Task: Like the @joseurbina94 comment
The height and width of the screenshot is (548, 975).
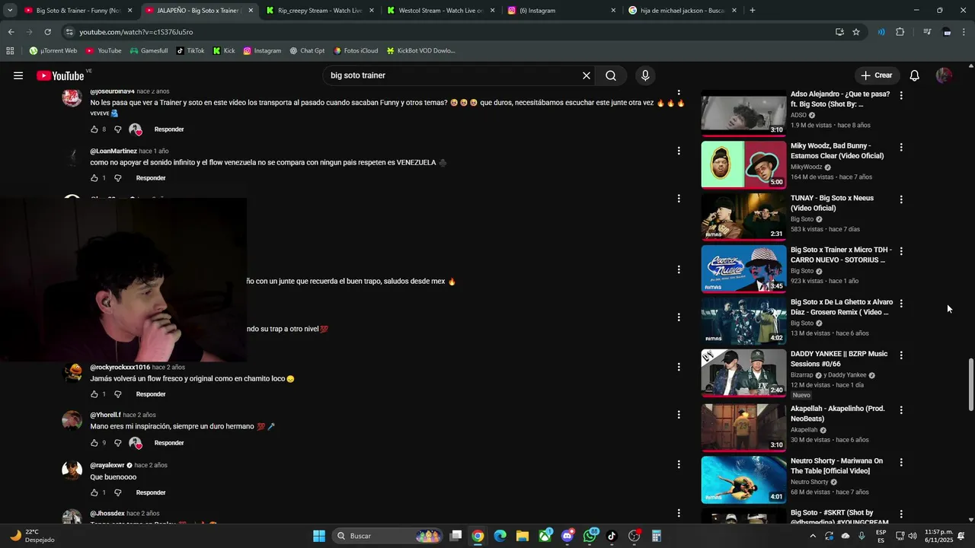Action: point(94,129)
